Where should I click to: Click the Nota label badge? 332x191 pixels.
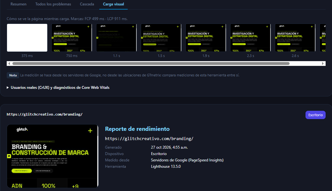(13, 75)
